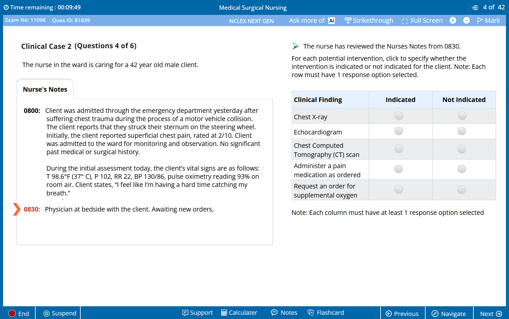Click the zoom out minus icon
The width and height of the screenshot is (509, 319).
click(466, 20)
